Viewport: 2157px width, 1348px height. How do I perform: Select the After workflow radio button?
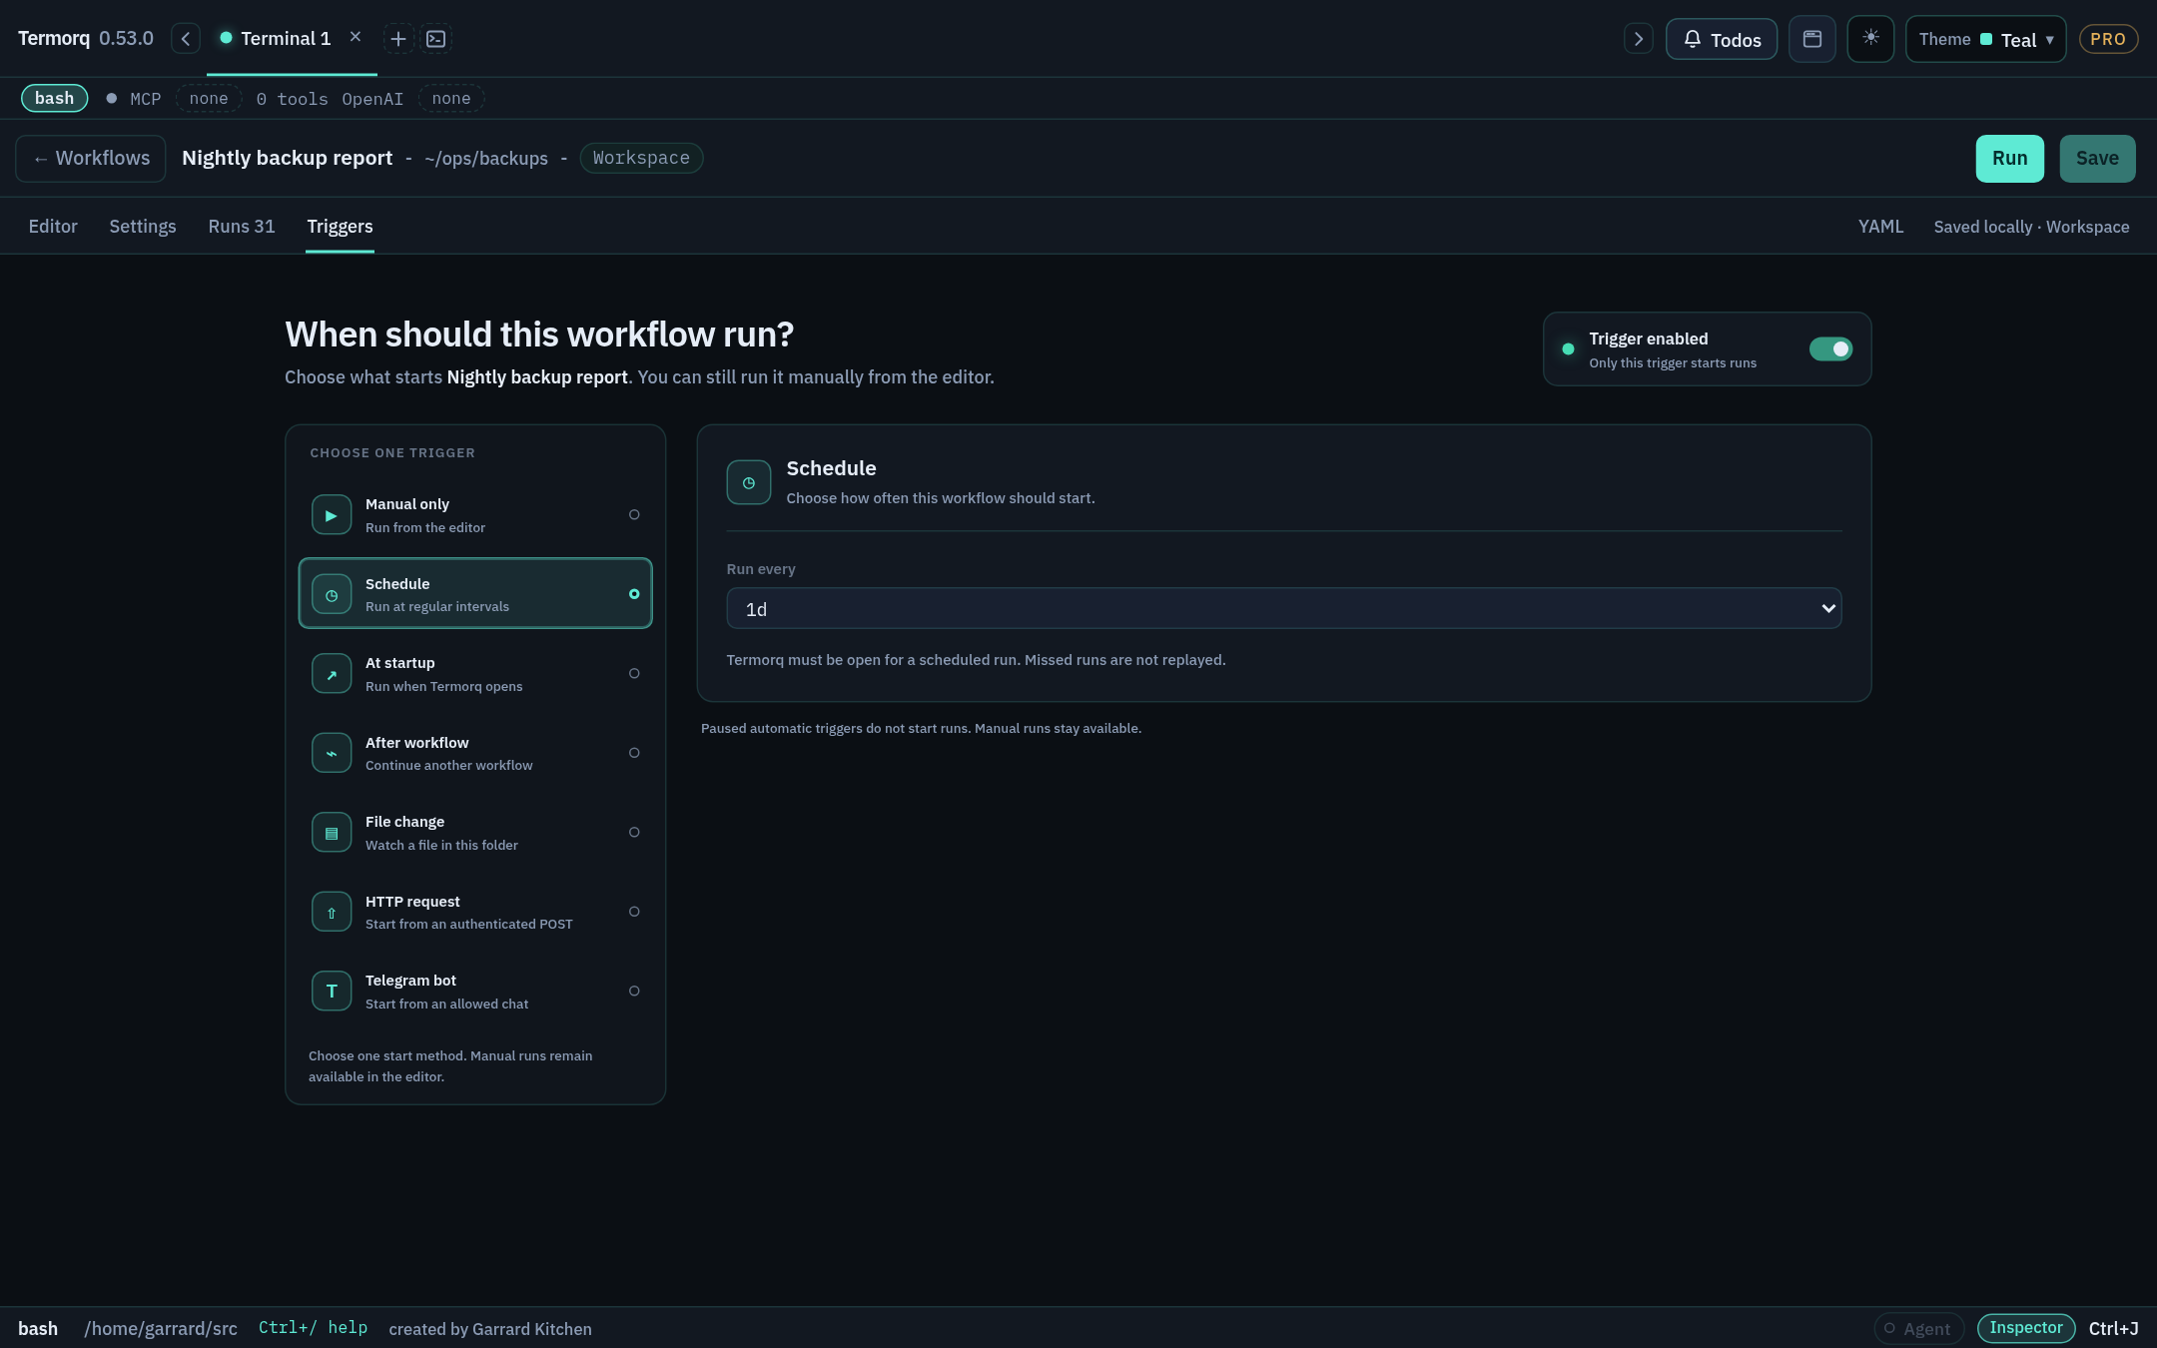(634, 753)
